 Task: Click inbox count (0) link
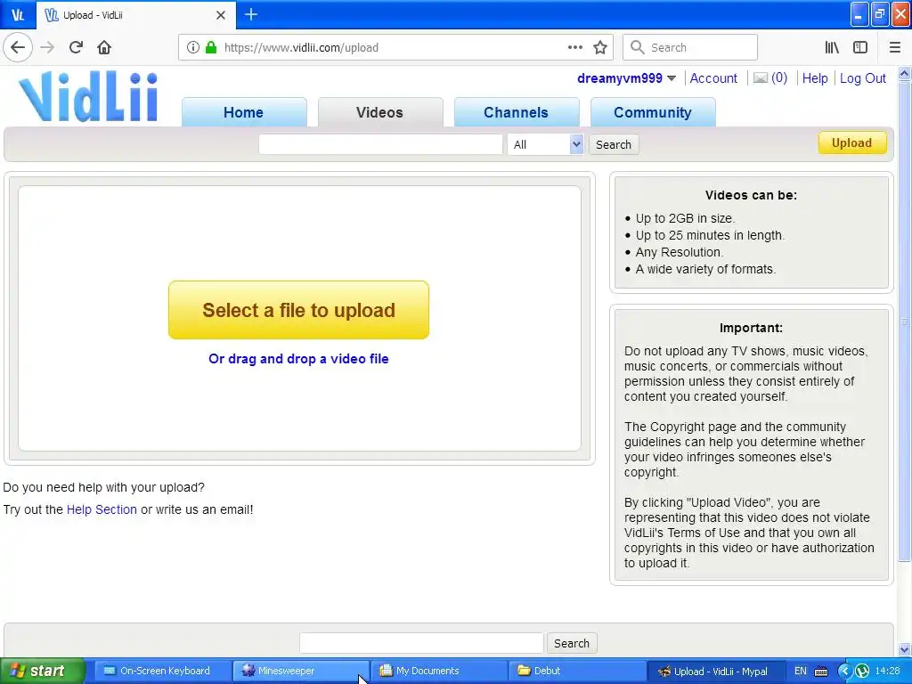click(x=778, y=78)
